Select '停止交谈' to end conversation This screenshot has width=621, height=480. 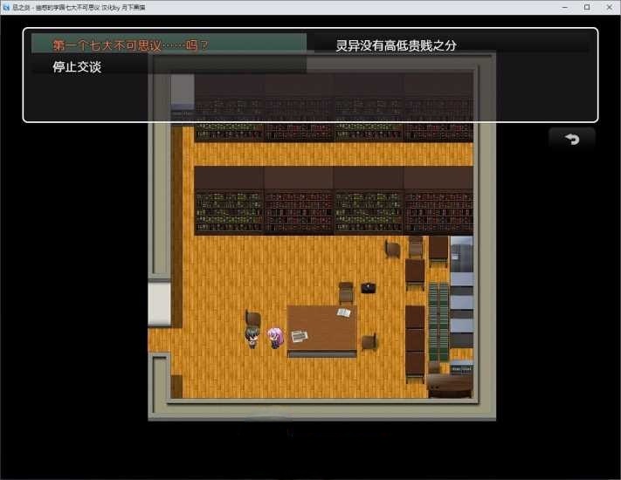pyautogui.click(x=77, y=67)
